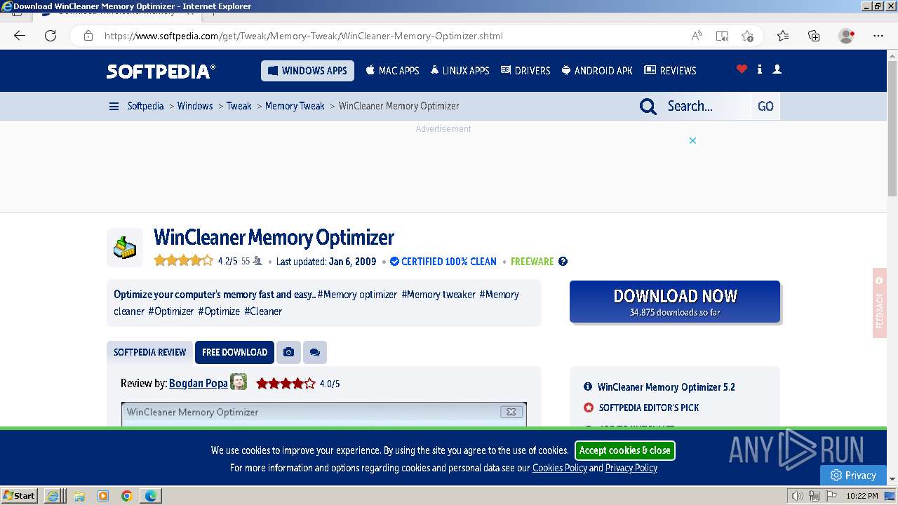Open the comments tab
898x505 pixels.
tap(315, 352)
